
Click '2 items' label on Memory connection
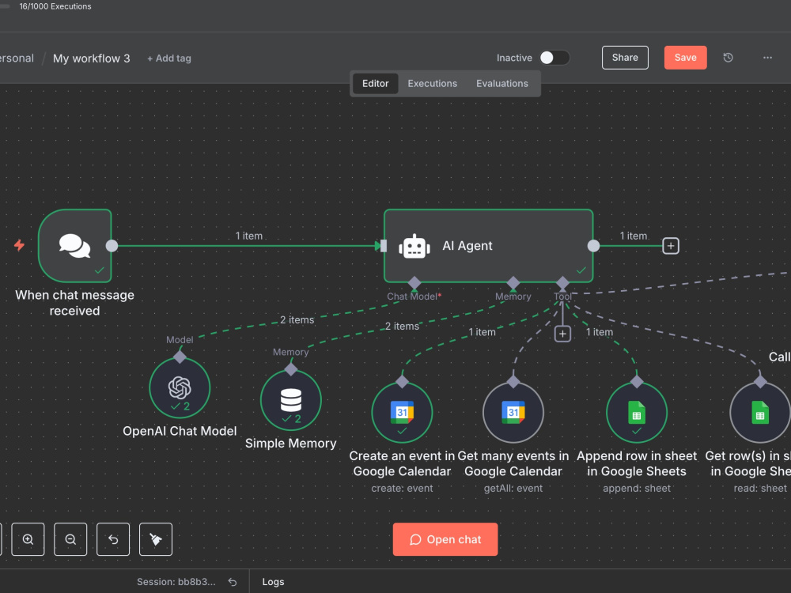point(402,327)
